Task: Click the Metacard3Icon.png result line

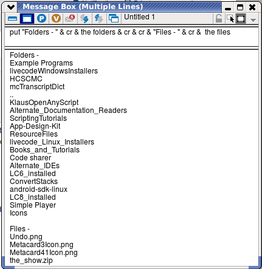Action: (41, 245)
